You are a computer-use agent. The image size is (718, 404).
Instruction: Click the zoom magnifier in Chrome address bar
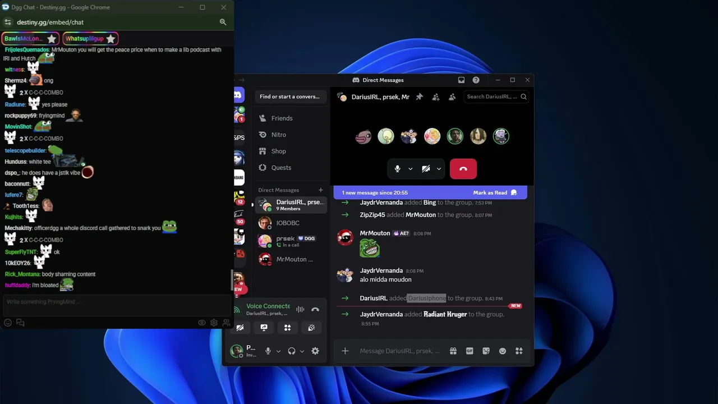coord(223,22)
